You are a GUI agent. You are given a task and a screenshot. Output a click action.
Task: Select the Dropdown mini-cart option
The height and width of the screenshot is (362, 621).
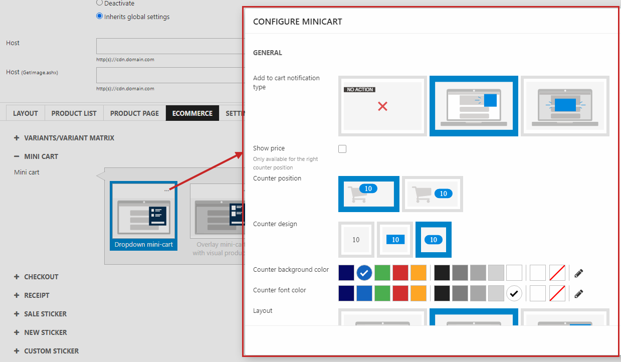(x=143, y=216)
